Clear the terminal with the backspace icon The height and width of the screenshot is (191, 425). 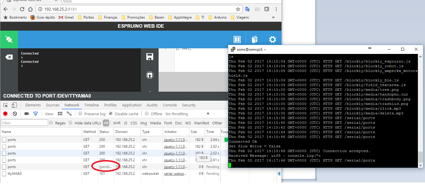tap(9, 57)
